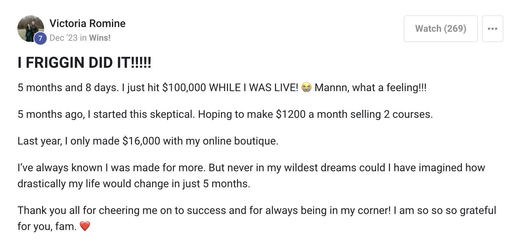514x247 pixels.
Task: Click the crying face emoji
Action: click(x=306, y=88)
